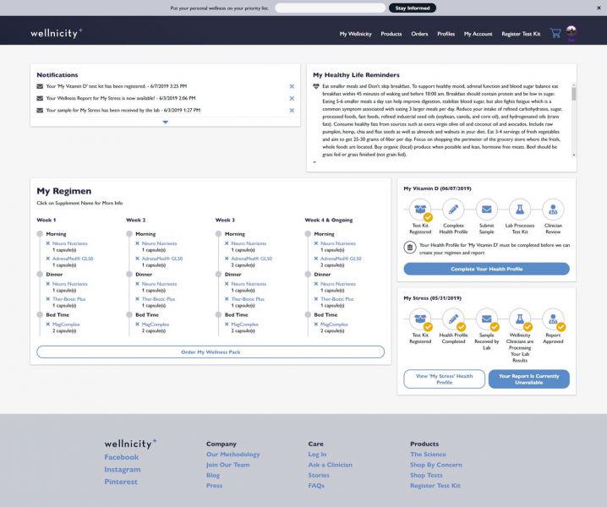Image resolution: width=607 pixels, height=507 pixels.
Task: Remove Week 1 Morning AdrenaMed GL50 with X
Action: [x=48, y=259]
